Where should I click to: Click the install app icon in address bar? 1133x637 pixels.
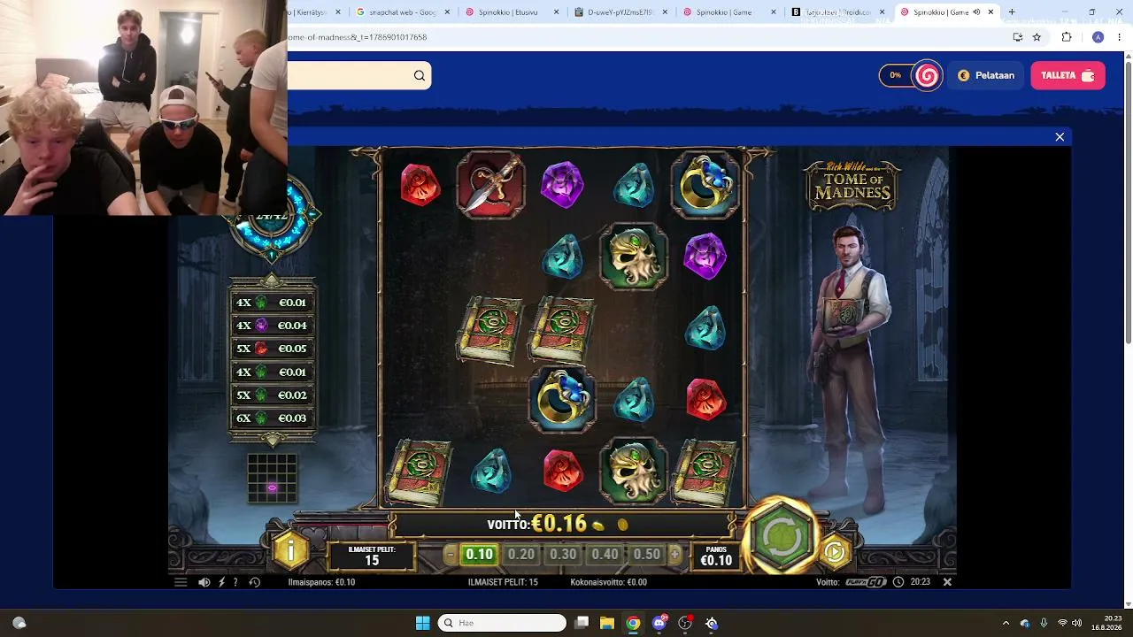click(x=1018, y=37)
